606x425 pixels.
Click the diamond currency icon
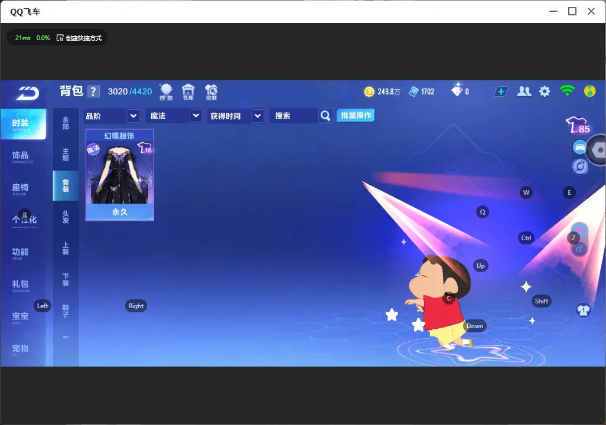(x=457, y=90)
